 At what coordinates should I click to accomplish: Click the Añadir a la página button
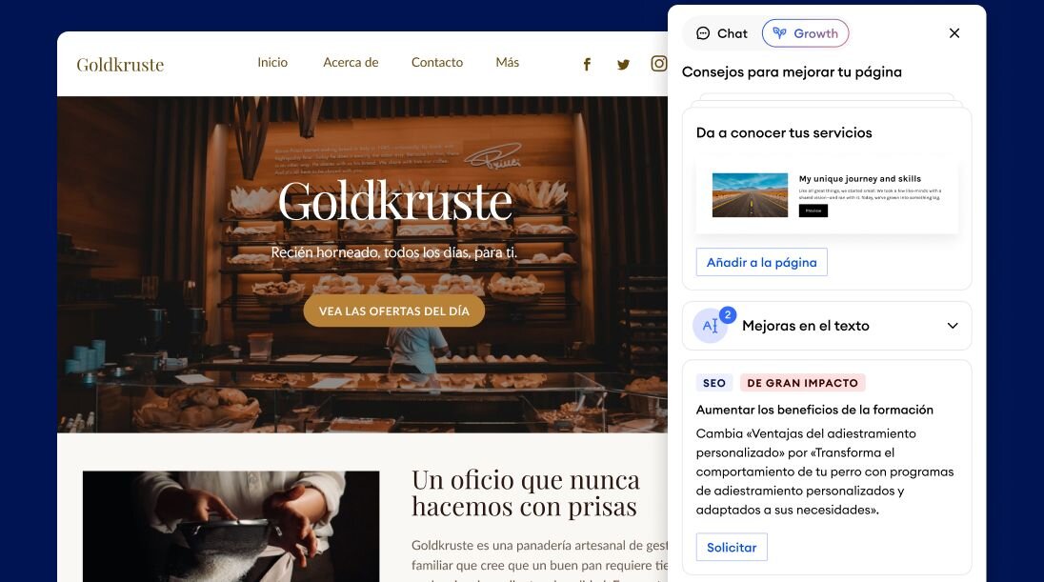pos(762,262)
